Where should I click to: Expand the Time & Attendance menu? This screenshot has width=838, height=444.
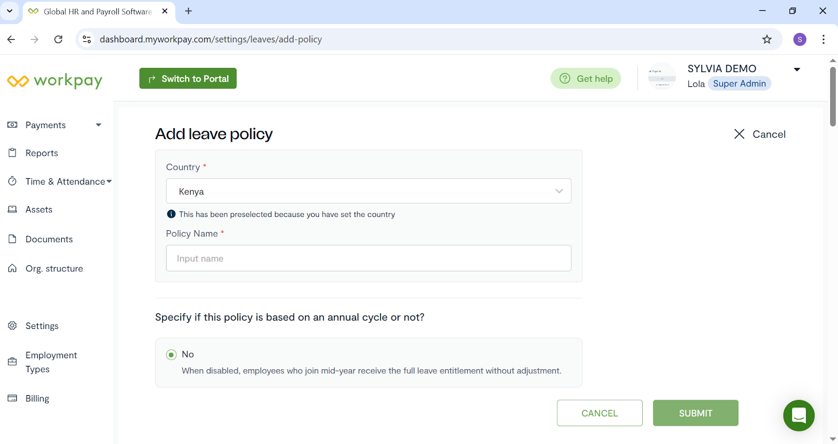[x=109, y=181]
